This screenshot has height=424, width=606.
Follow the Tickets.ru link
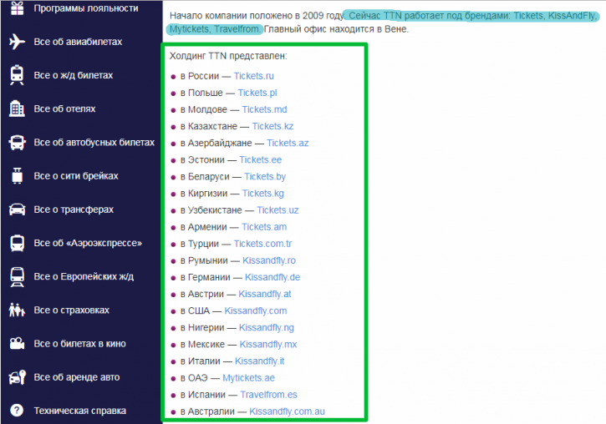(253, 76)
